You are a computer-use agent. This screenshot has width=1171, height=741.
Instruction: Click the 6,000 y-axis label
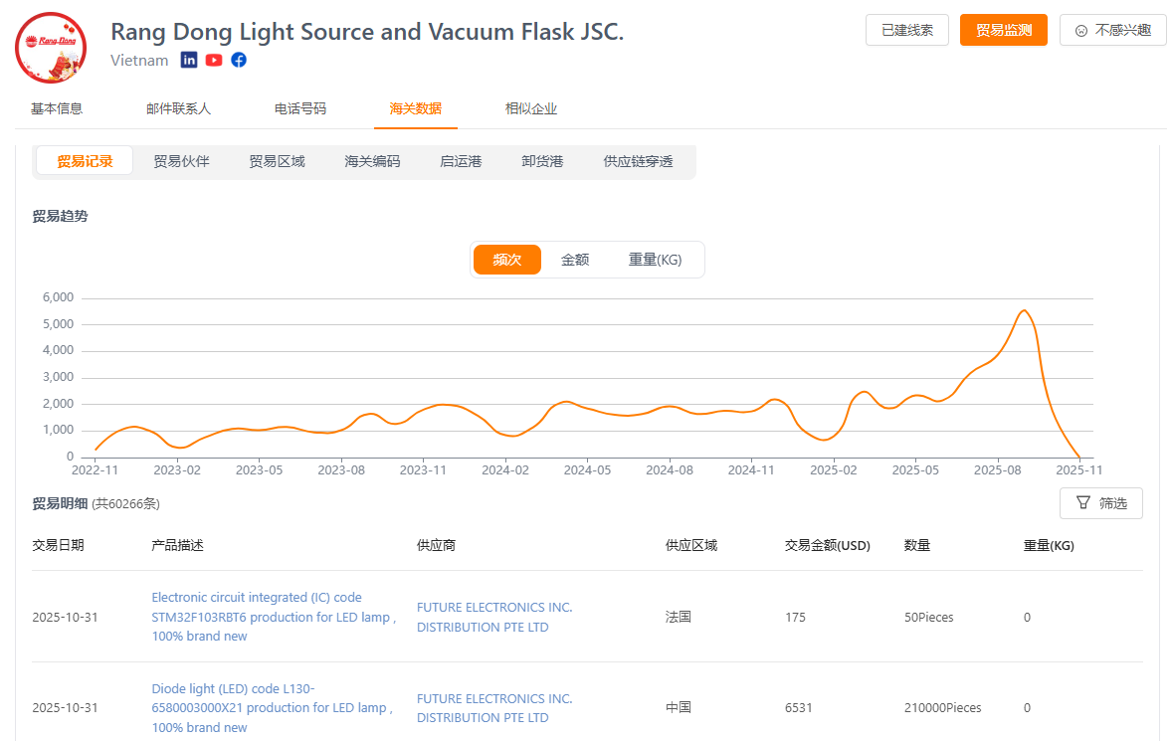click(59, 297)
